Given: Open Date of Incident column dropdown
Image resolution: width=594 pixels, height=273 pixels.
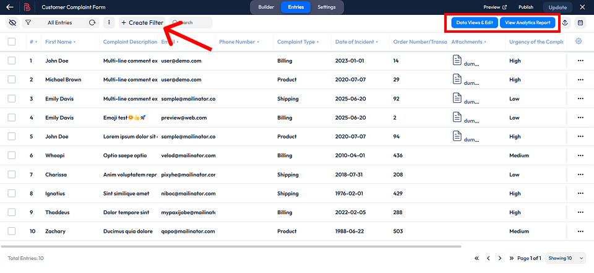Looking at the screenshot, I should 377,42.
